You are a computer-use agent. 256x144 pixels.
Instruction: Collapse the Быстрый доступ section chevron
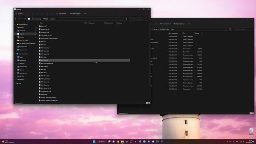pos(15,24)
